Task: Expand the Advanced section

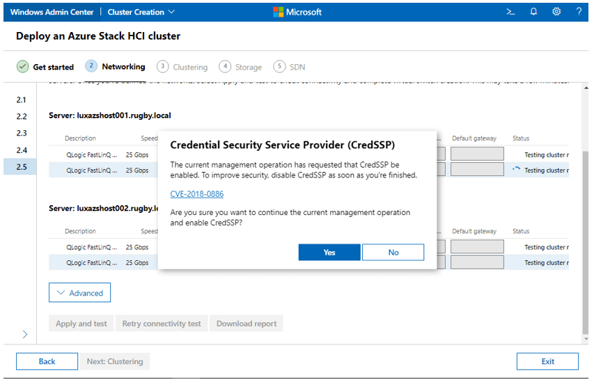Action: (79, 293)
